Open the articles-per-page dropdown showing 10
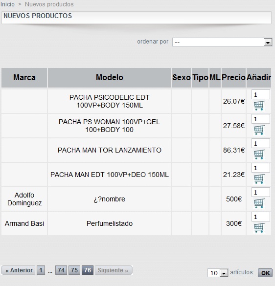The height and width of the screenshot is (286, 275). 218,273
